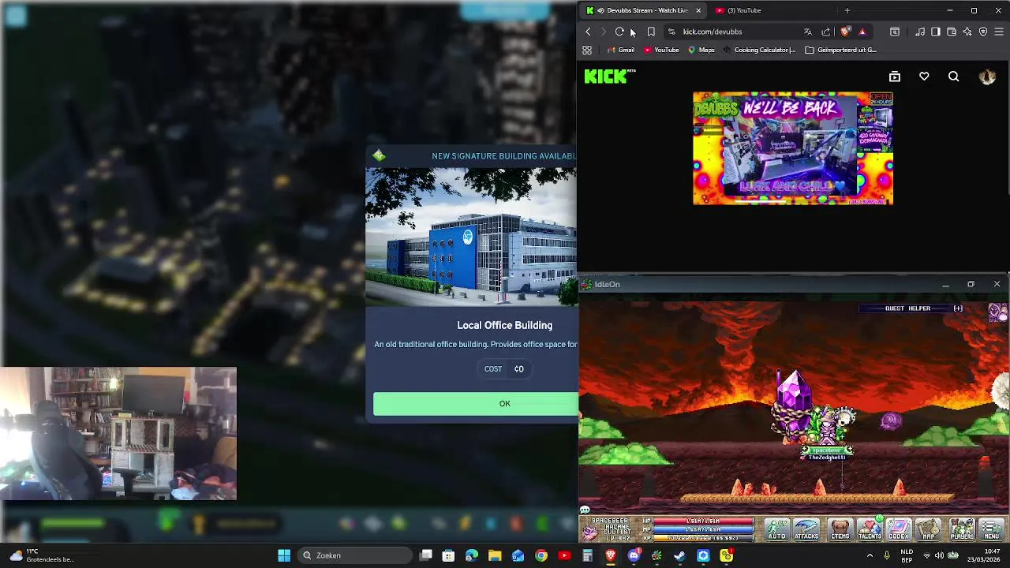Expand the Geïmporteerd uit G... bookmark folder
The width and height of the screenshot is (1010, 568).
[x=840, y=50]
